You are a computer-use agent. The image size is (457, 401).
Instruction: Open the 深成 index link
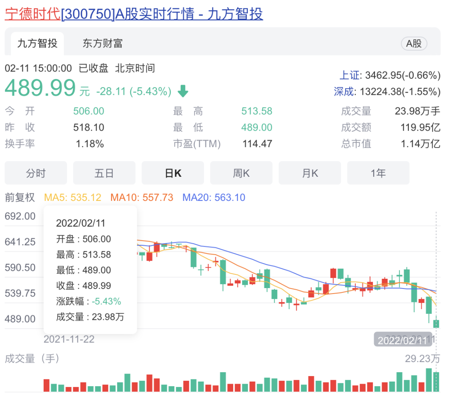pyautogui.click(x=344, y=91)
